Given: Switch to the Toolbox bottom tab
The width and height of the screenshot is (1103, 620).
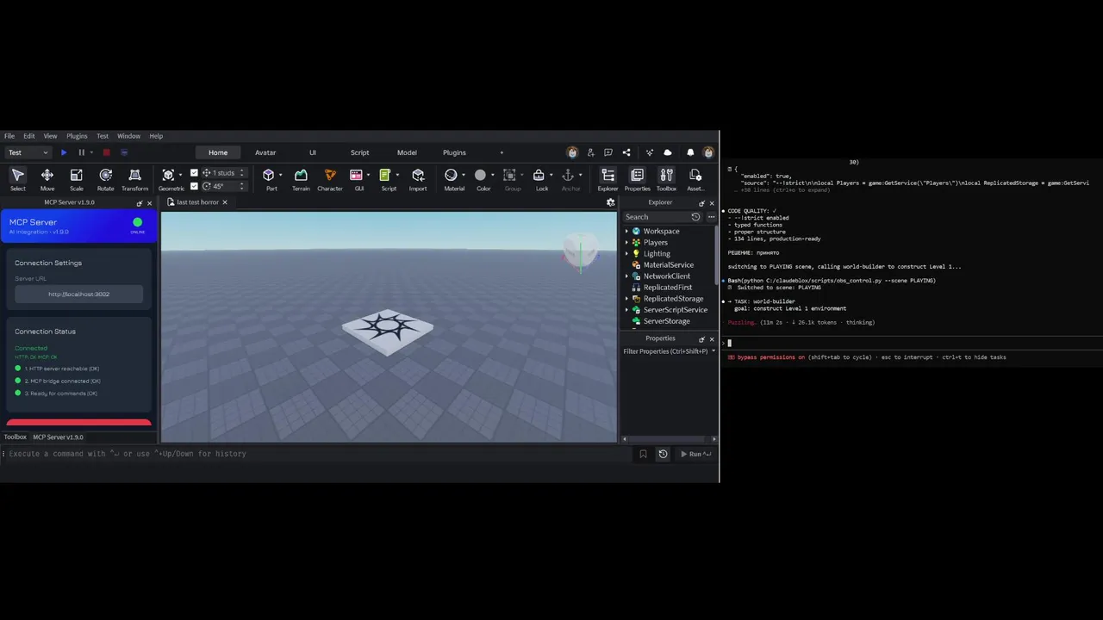Looking at the screenshot, I should [16, 437].
